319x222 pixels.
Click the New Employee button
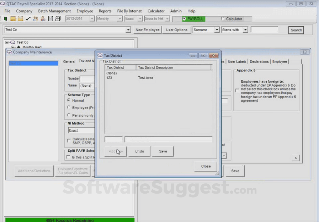(x=147, y=30)
